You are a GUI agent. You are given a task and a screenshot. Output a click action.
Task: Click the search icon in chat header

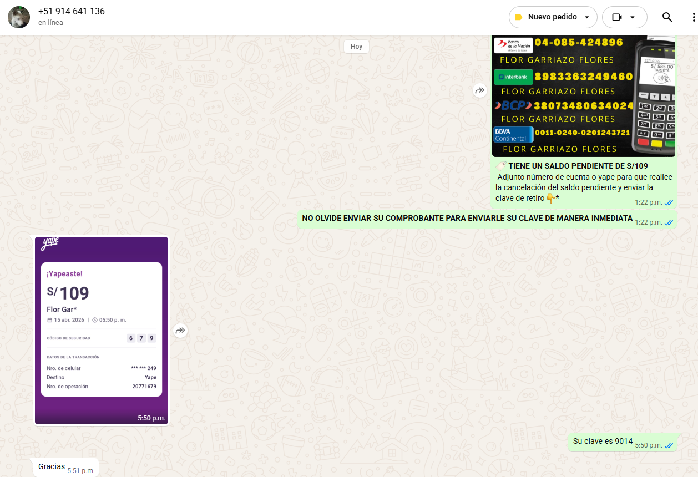tap(667, 17)
